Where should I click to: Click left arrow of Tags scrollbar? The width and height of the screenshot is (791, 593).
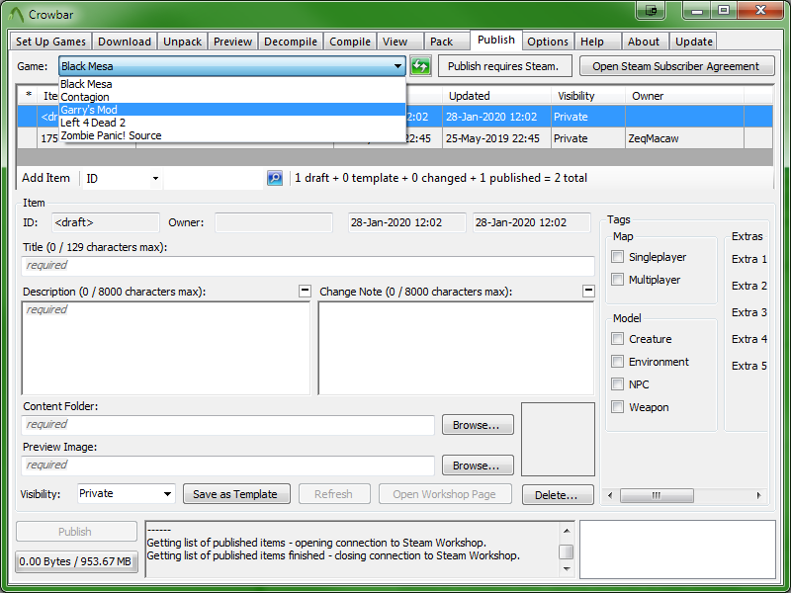coord(610,495)
